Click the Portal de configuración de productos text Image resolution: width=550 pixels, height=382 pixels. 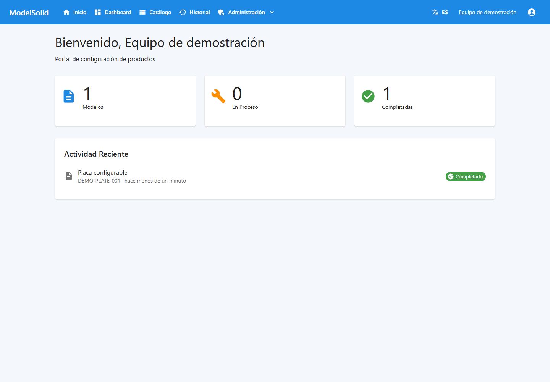[105, 59]
